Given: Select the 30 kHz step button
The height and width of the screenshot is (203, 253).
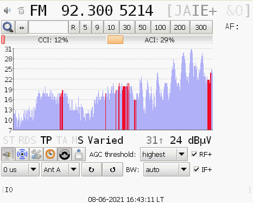Looking at the screenshot, I should 127,27.
